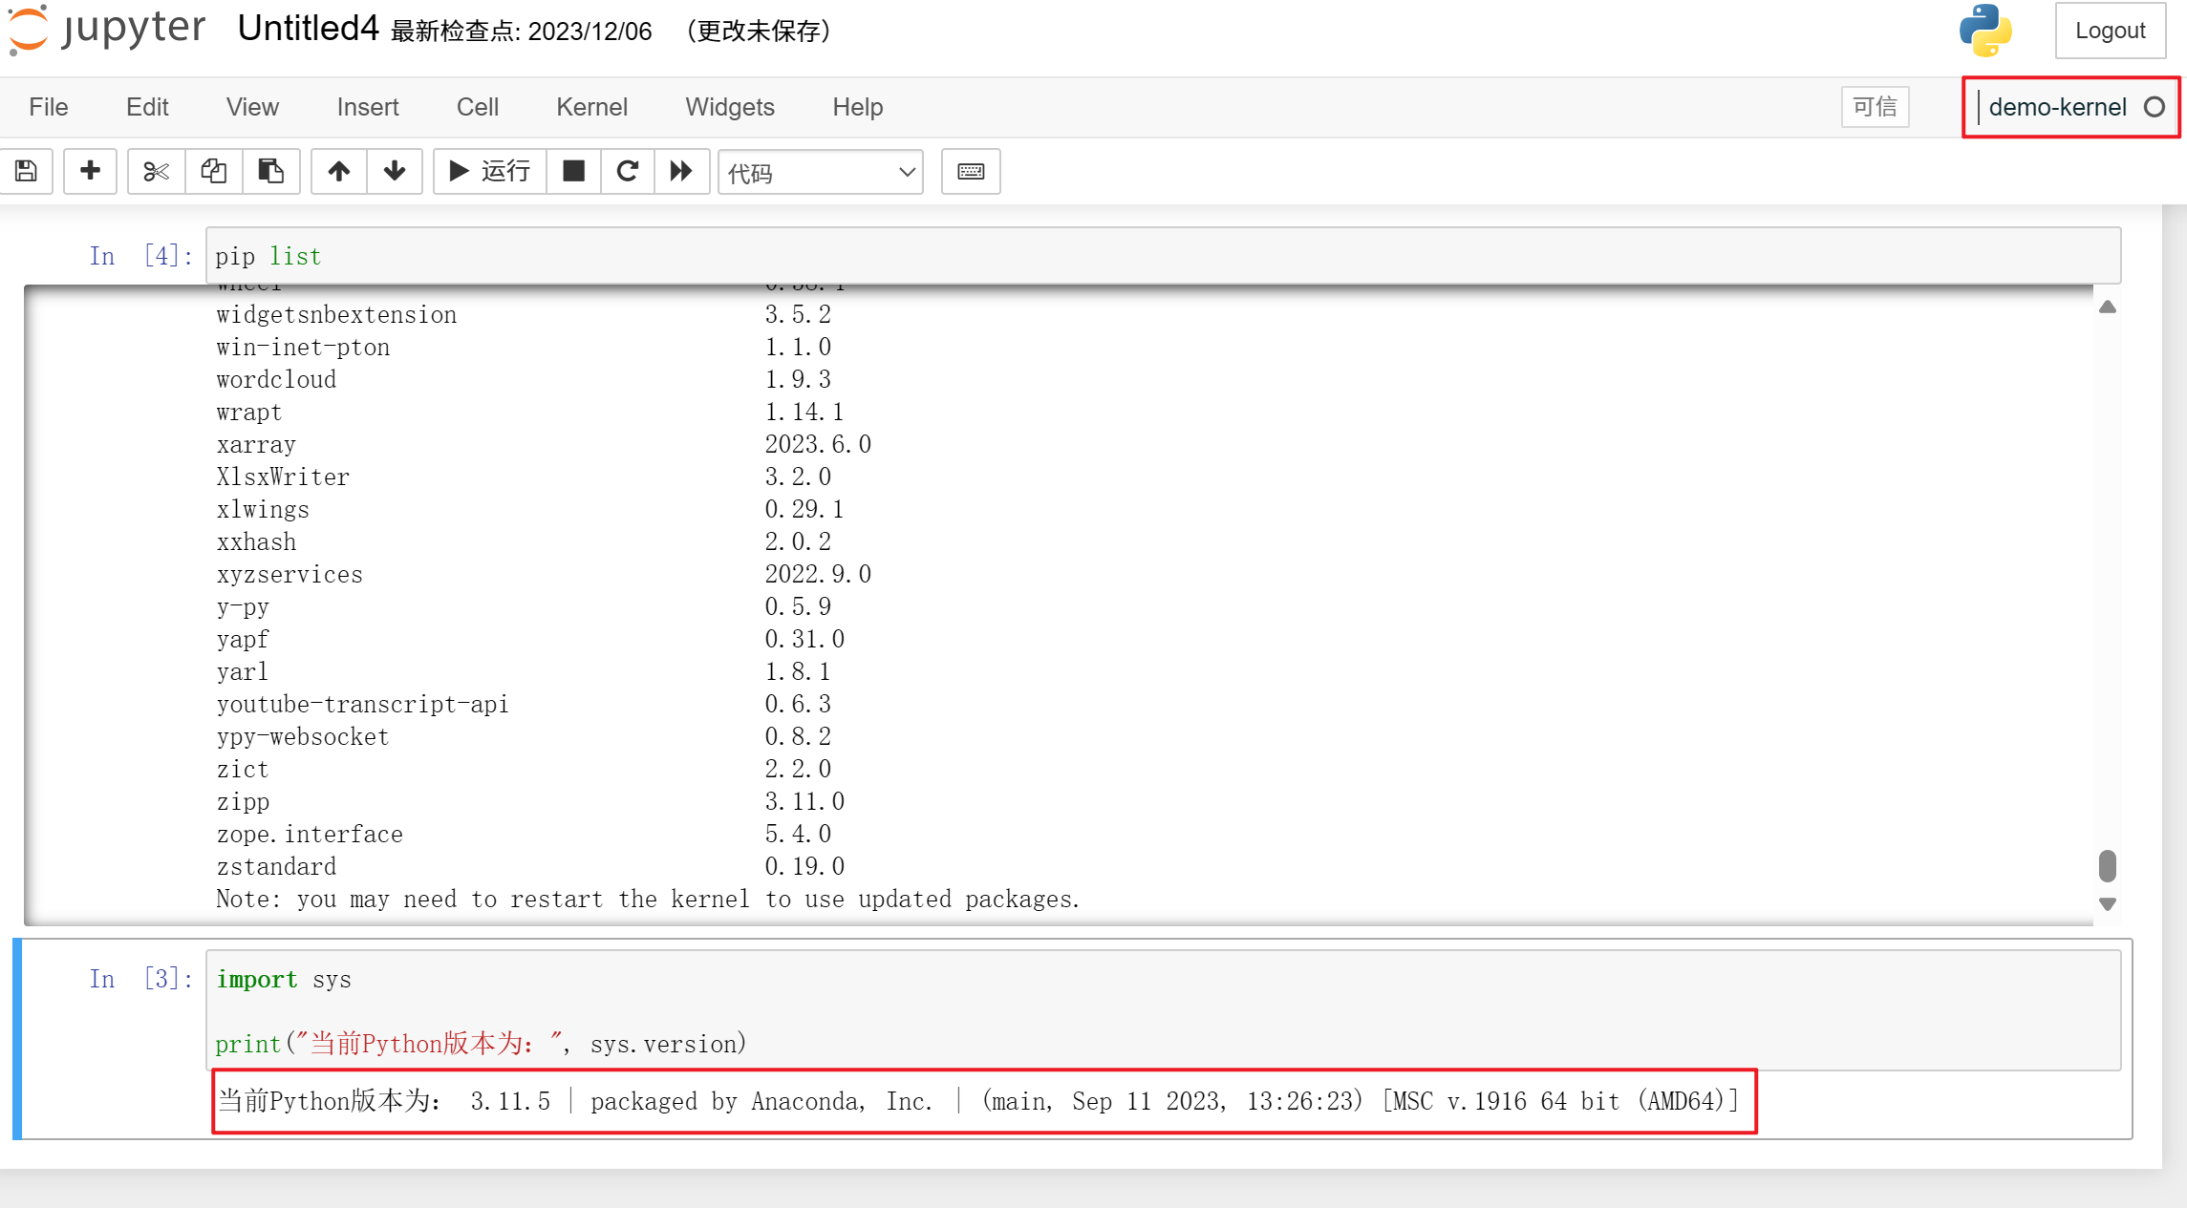Restart kernel and run all cells

pyautogui.click(x=681, y=172)
